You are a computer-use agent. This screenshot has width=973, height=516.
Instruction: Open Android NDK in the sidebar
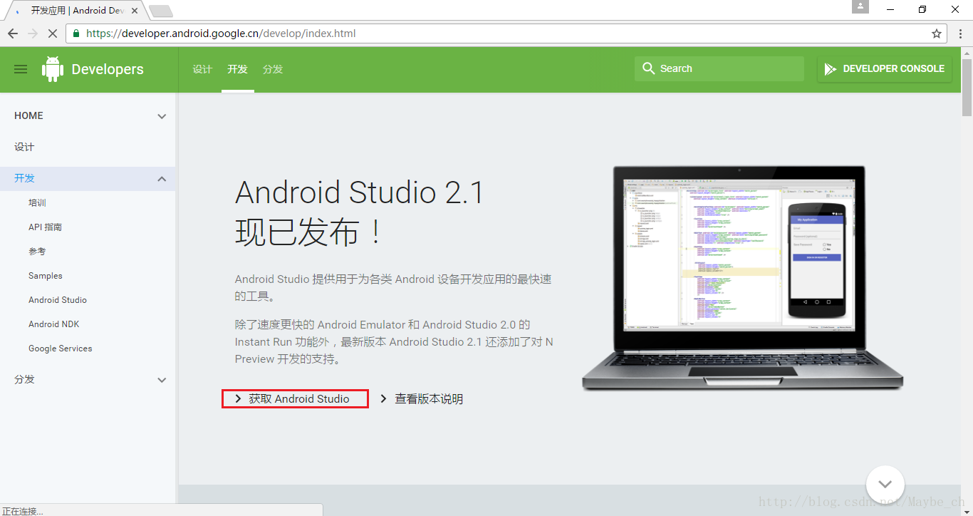(x=54, y=324)
